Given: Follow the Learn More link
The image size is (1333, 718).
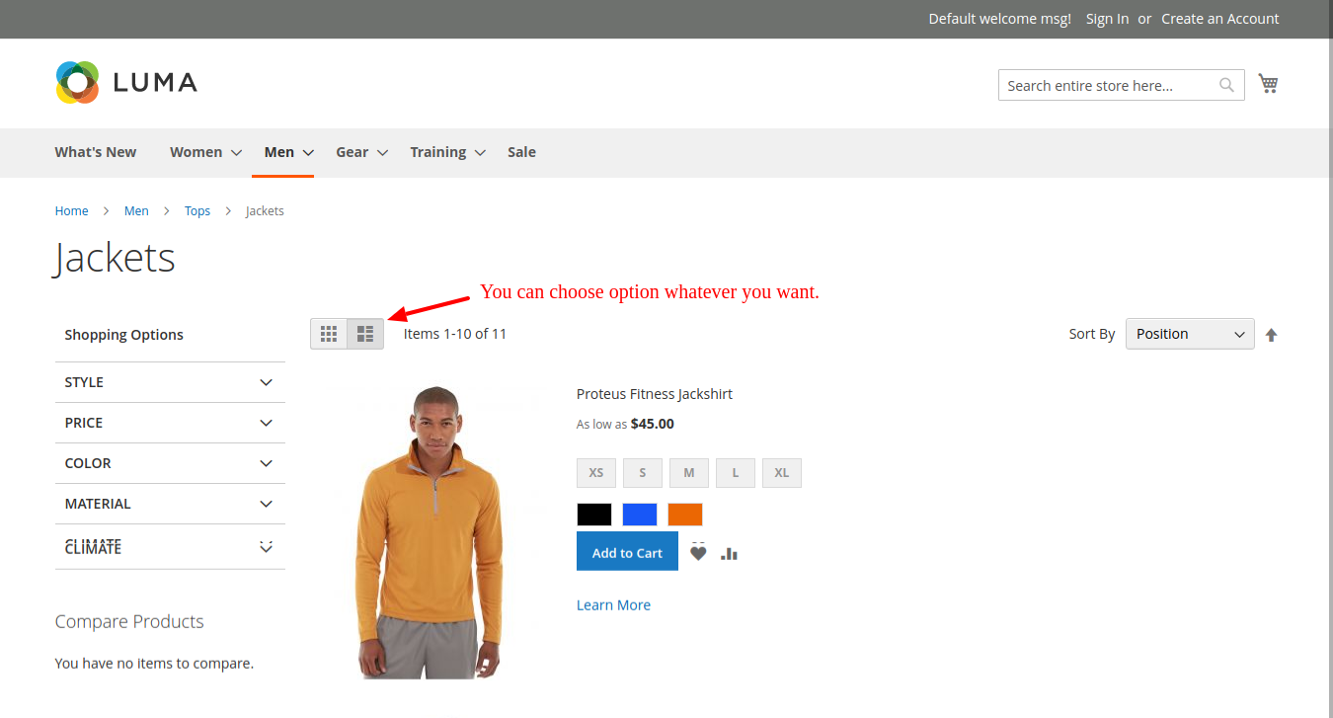Looking at the screenshot, I should point(613,605).
